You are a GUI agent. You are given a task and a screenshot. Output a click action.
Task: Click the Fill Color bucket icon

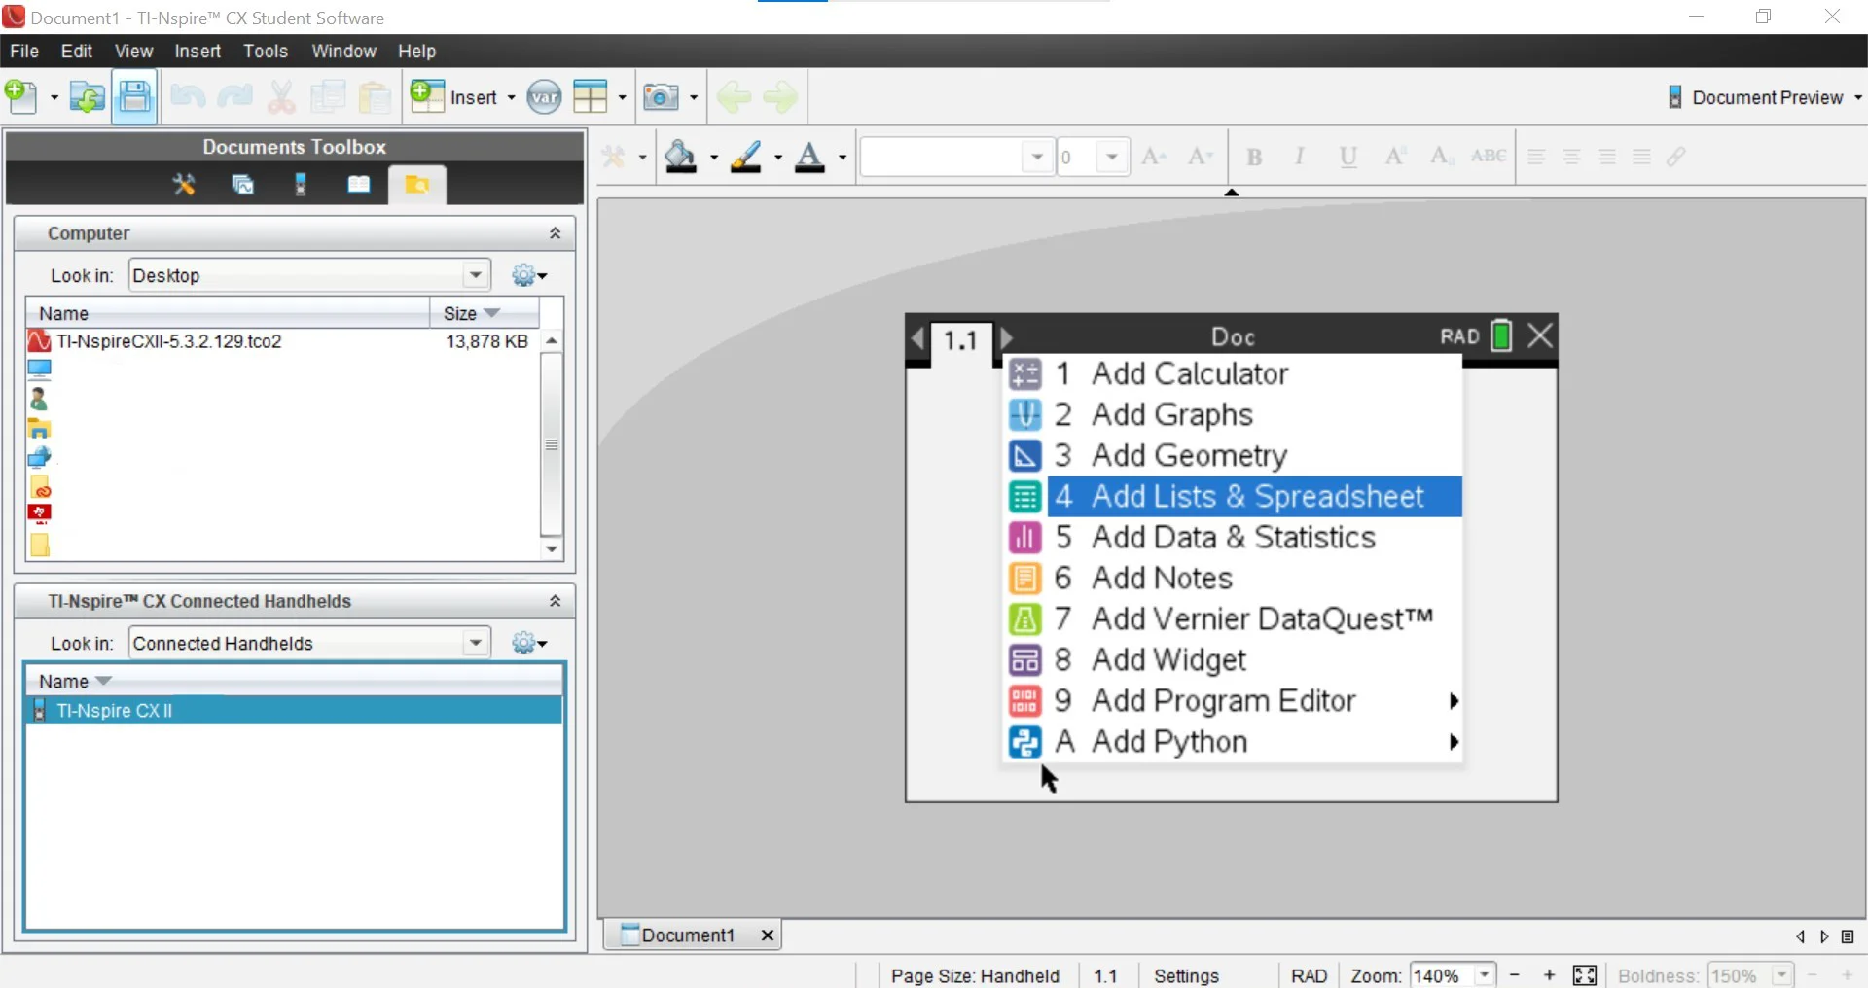[681, 157]
